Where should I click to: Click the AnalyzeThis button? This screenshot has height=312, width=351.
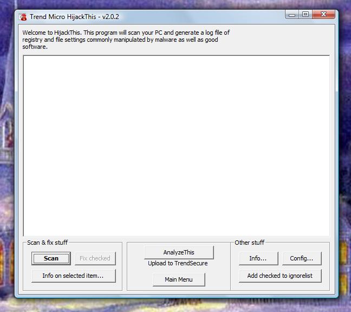(179, 252)
